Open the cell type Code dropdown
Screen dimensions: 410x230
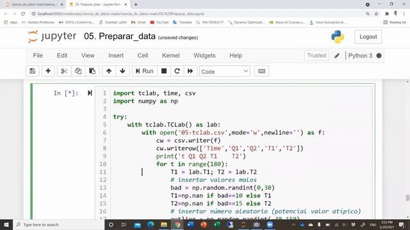[x=225, y=71]
